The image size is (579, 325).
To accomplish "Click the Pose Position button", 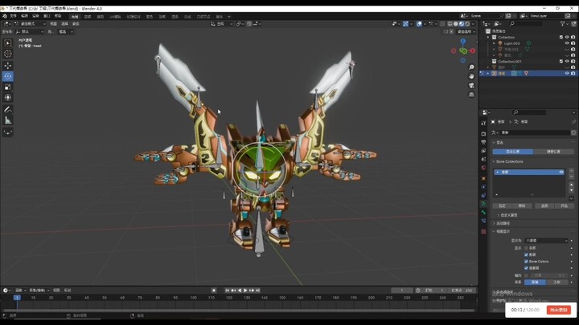I will coord(512,152).
